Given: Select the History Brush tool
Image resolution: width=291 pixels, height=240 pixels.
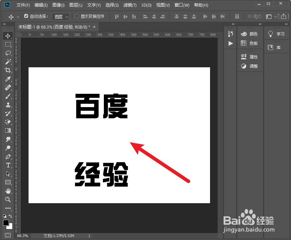Looking at the screenshot, I should (x=8, y=113).
